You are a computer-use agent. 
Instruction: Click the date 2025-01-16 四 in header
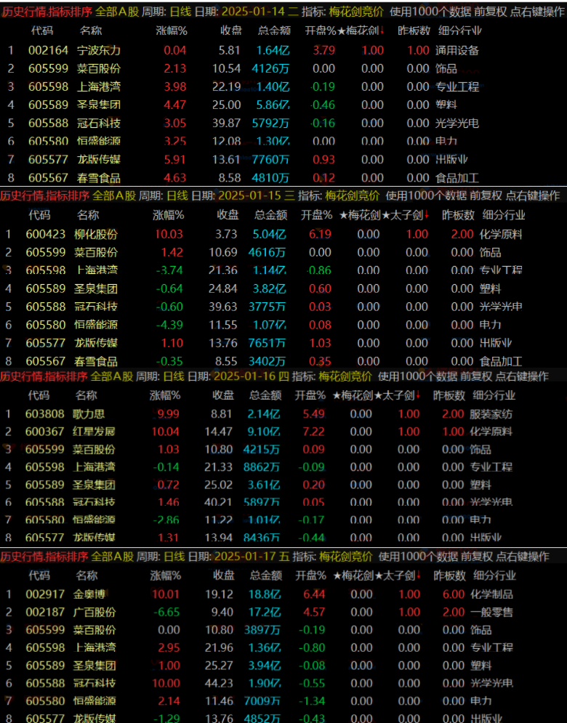(x=251, y=376)
